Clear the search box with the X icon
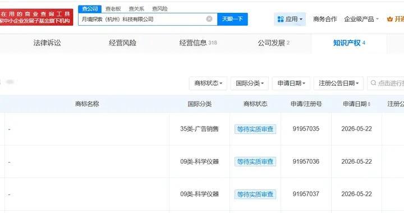 209,19
